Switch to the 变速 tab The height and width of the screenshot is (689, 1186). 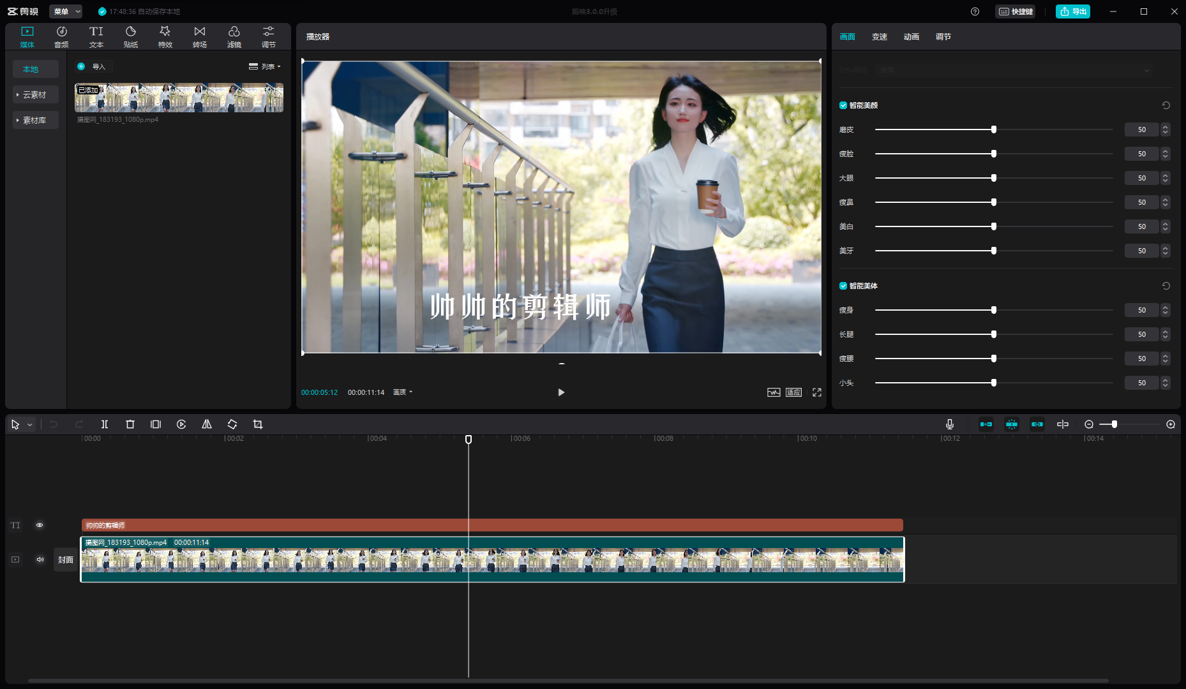click(x=880, y=36)
